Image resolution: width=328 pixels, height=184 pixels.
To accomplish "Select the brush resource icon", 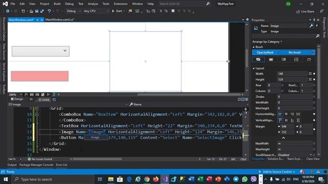I will point(309,59).
